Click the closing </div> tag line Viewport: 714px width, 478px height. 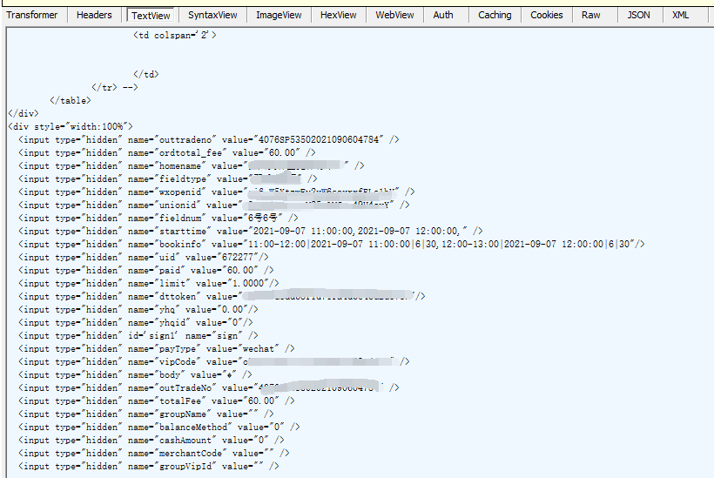[24, 114]
